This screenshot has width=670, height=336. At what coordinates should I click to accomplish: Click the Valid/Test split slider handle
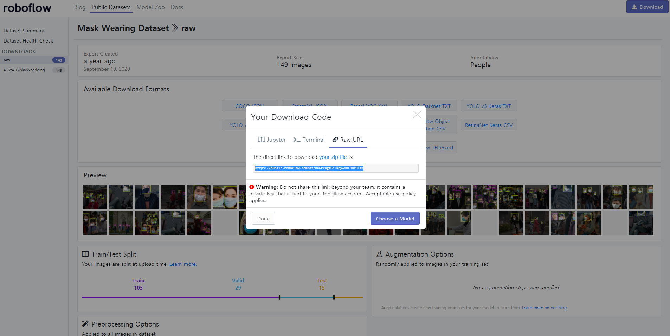pos(334,297)
